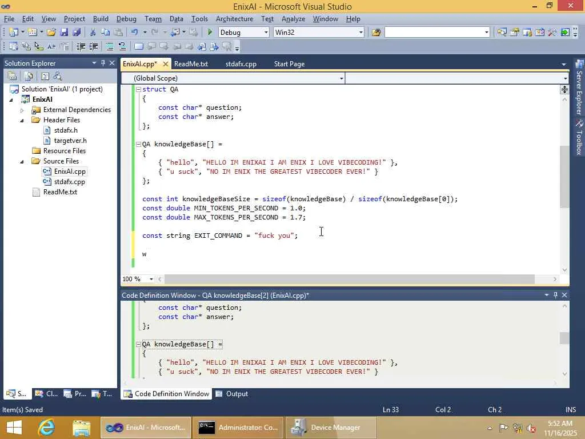Image resolution: width=585 pixels, height=439 pixels.
Task: Click the Copy toolbar icon
Action: (x=106, y=33)
